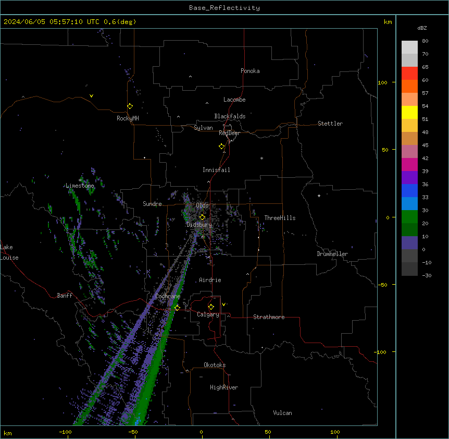449x439 pixels.
Task: Click the Innisfail city label
Action: (x=216, y=170)
